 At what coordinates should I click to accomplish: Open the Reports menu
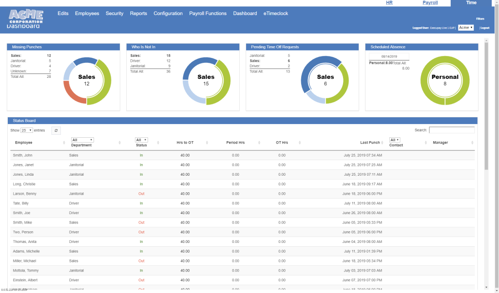[x=138, y=13]
